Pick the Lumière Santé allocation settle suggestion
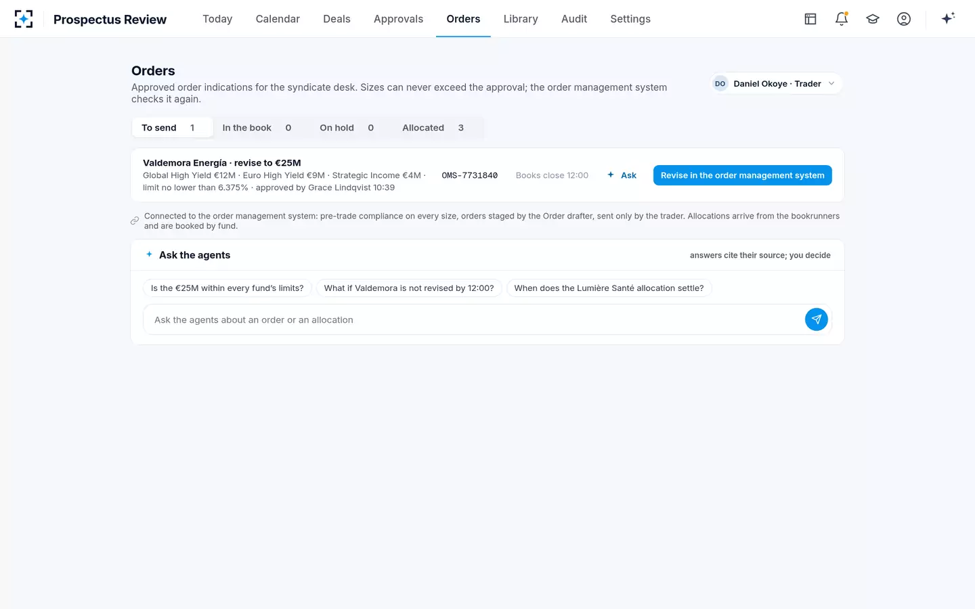The width and height of the screenshot is (975, 609). [609, 288]
